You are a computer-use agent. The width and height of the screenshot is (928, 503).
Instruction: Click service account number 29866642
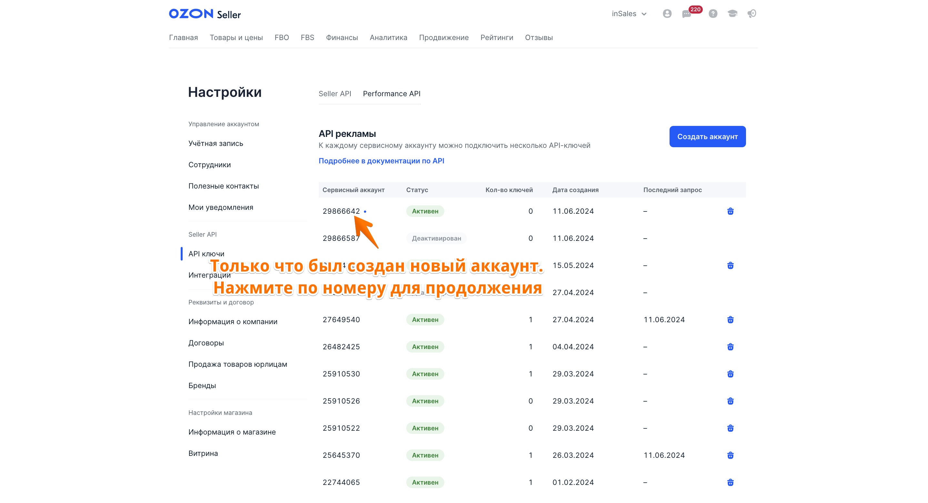click(341, 211)
